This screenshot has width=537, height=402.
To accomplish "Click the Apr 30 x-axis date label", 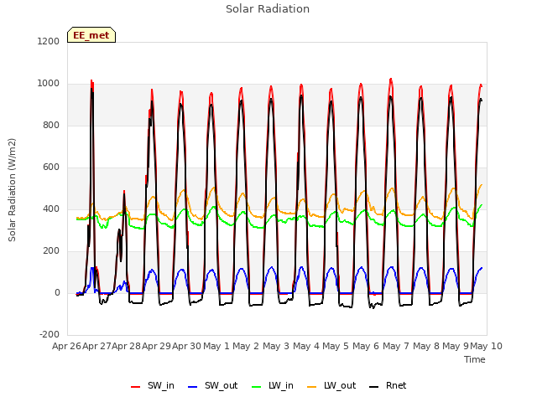I will click(186, 346).
